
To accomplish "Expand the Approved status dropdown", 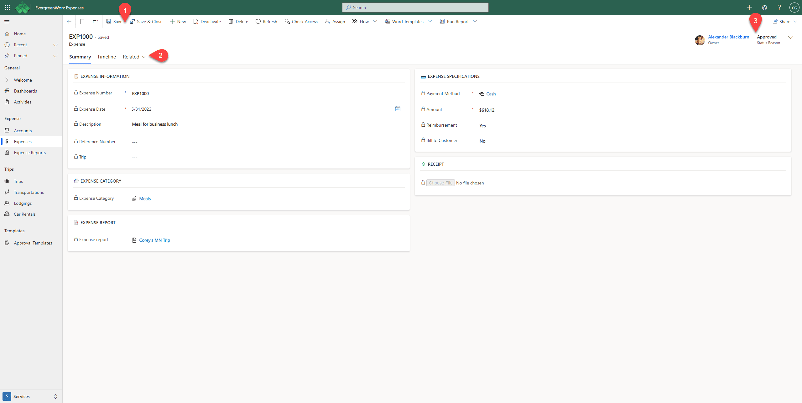I will point(791,37).
